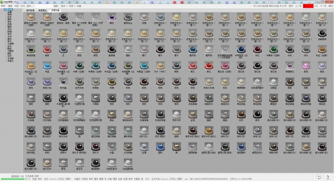The height and width of the screenshot is (181, 334).
Task: Pick the 竹子（木纹）material sphere
Action: click(160, 66)
